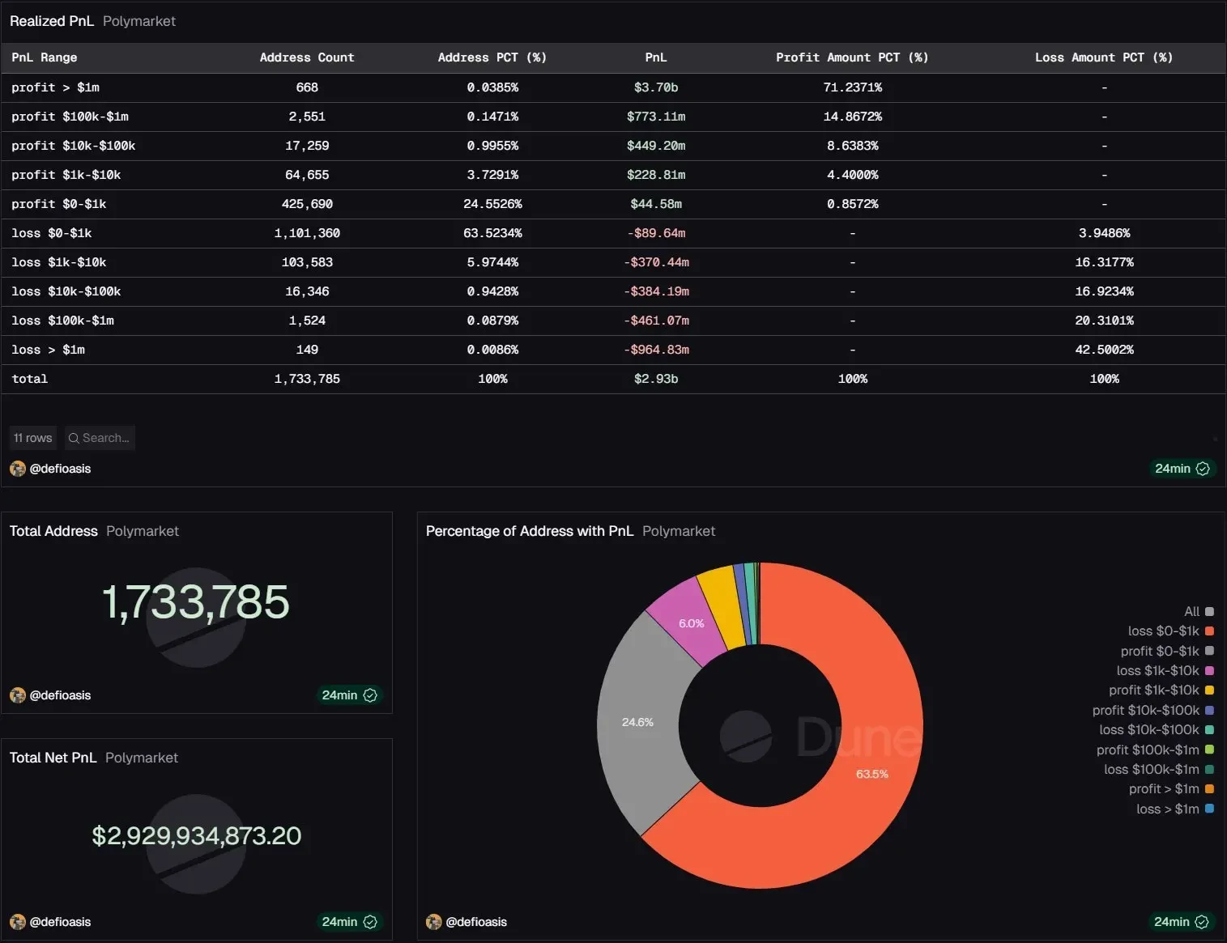
Task: Click the @defioasis avatar under the pie chart
Action: tap(434, 922)
